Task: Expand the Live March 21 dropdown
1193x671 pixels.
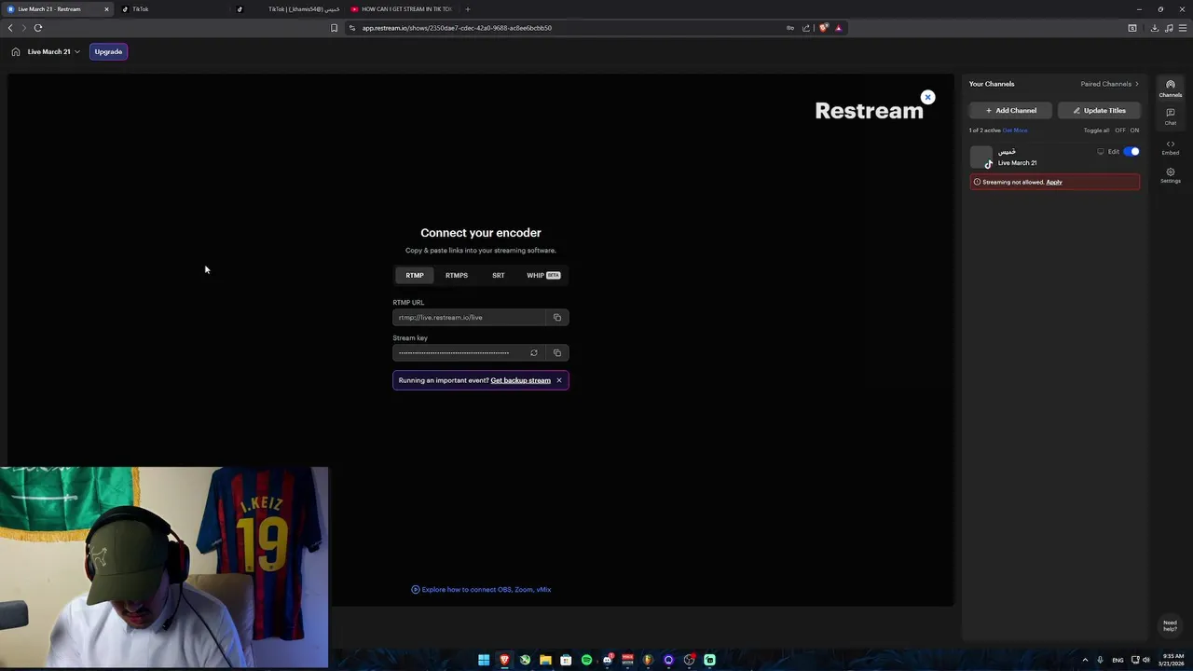Action: click(53, 52)
